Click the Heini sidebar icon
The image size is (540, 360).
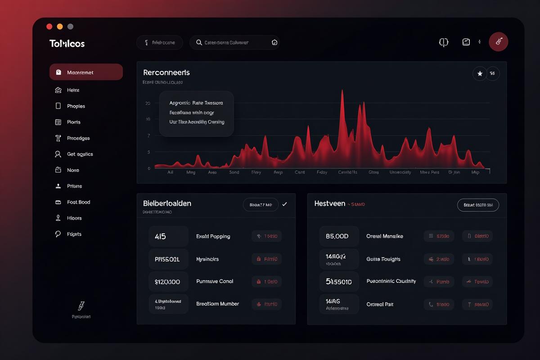(x=58, y=90)
